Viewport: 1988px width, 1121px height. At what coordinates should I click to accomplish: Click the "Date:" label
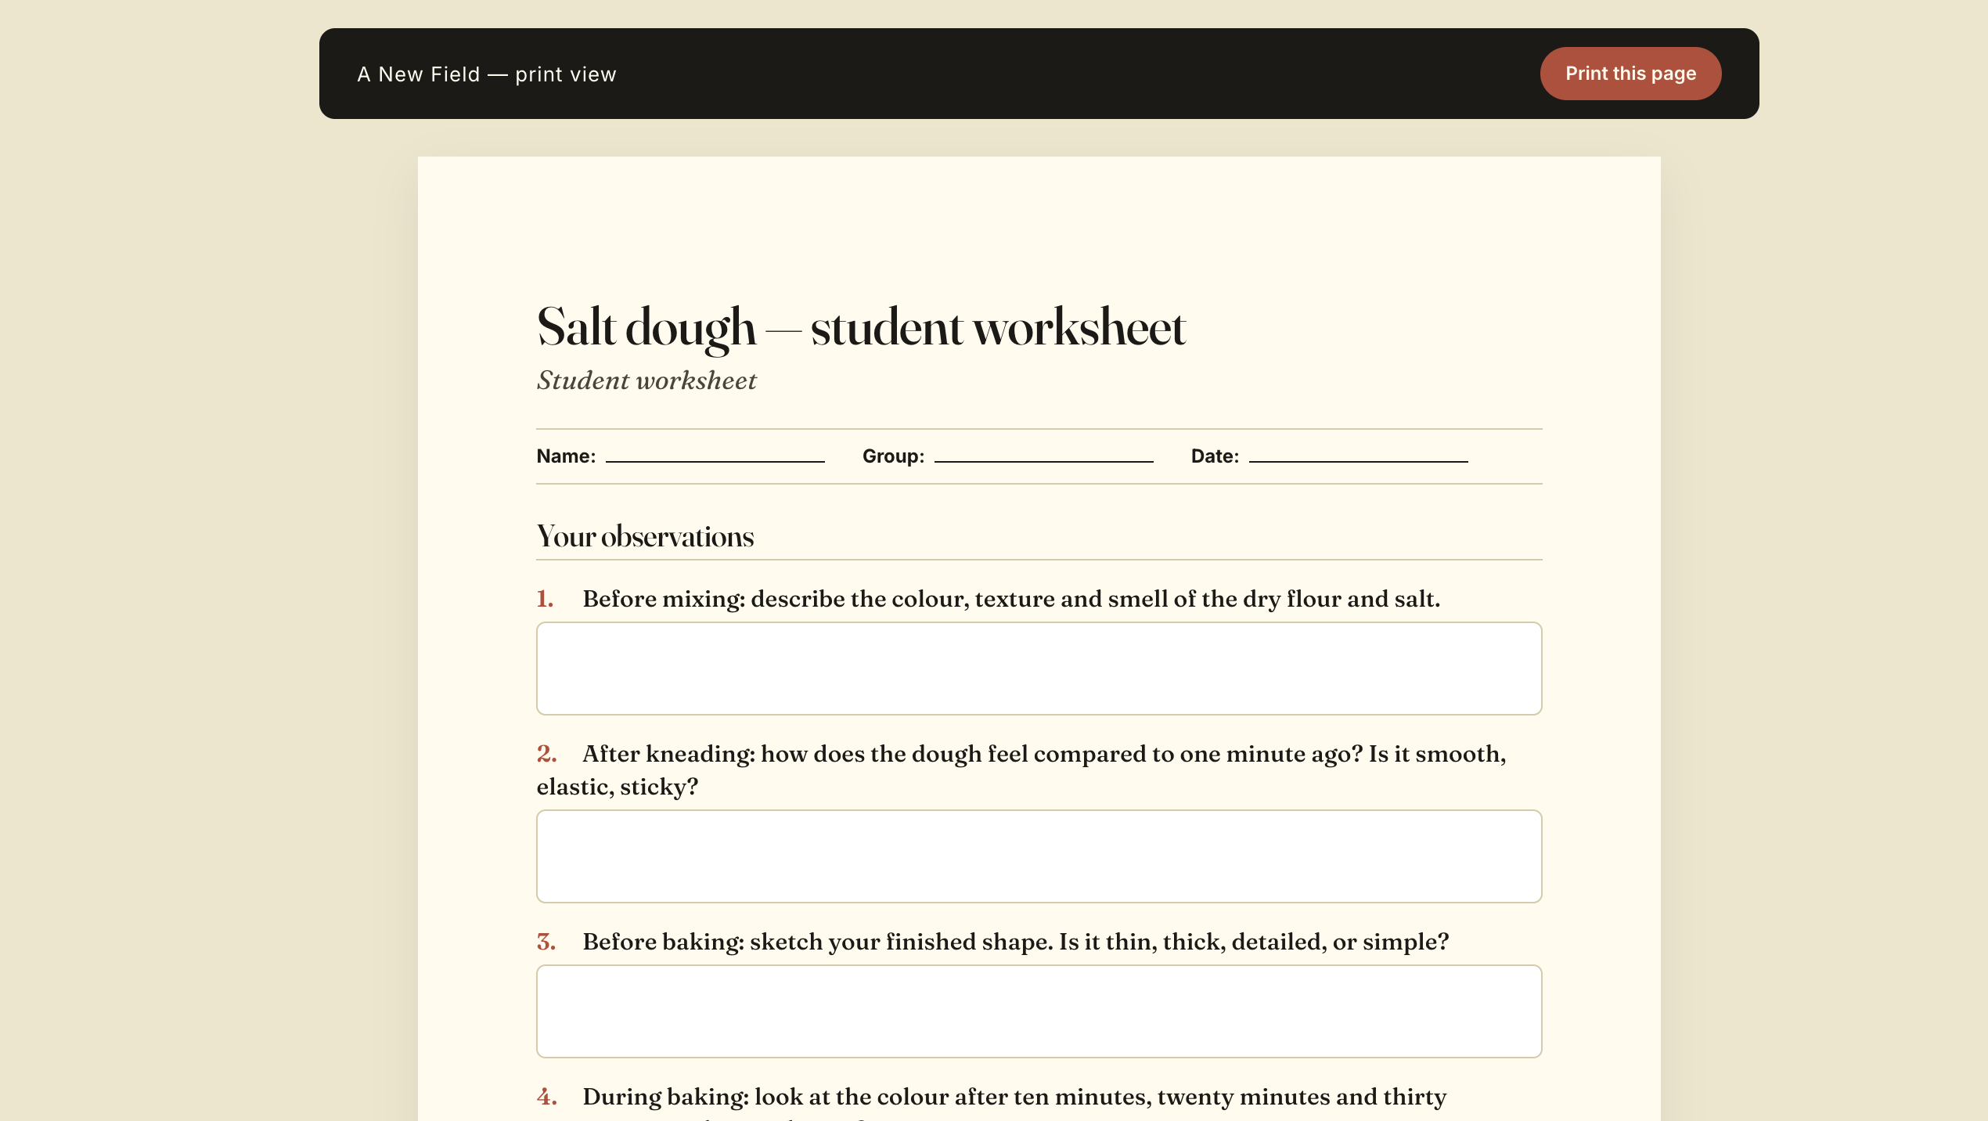point(1215,456)
